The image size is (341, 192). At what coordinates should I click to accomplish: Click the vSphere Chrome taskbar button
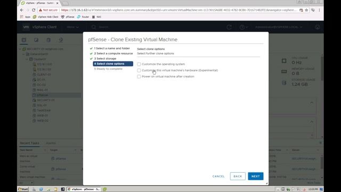click(84, 189)
